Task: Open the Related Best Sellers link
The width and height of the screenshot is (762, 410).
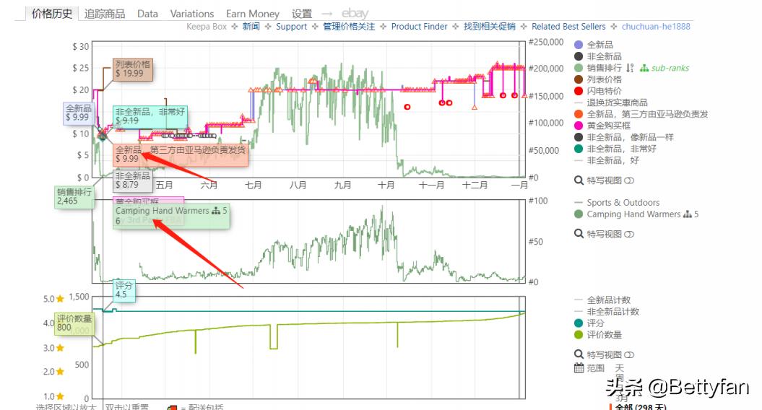Action: [568, 27]
